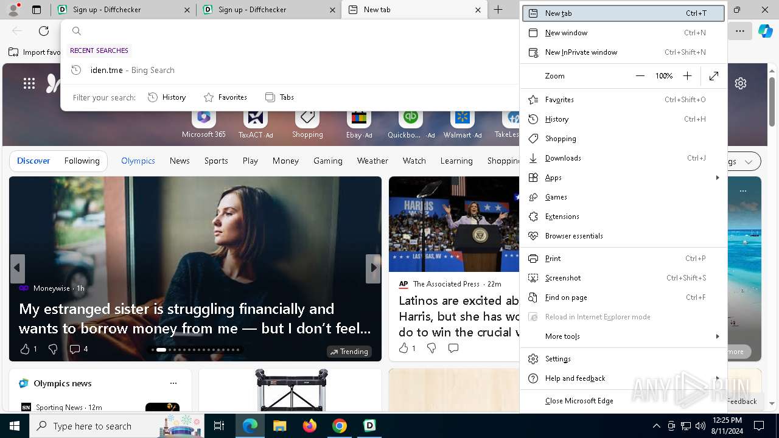Open Microsoft 365 quick link
The height and width of the screenshot is (438, 779).
click(204, 124)
